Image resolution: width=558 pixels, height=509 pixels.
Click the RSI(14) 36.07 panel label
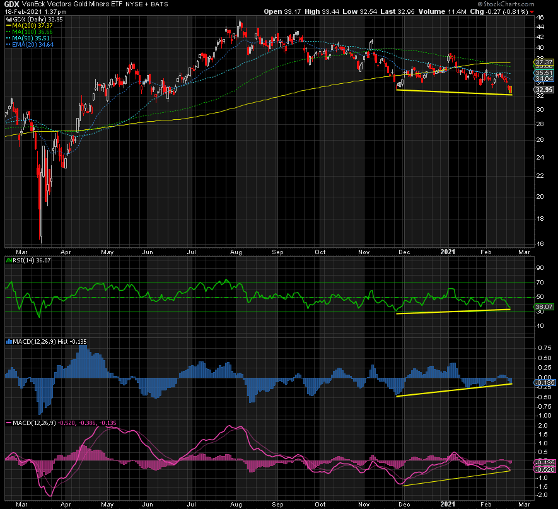click(32, 260)
